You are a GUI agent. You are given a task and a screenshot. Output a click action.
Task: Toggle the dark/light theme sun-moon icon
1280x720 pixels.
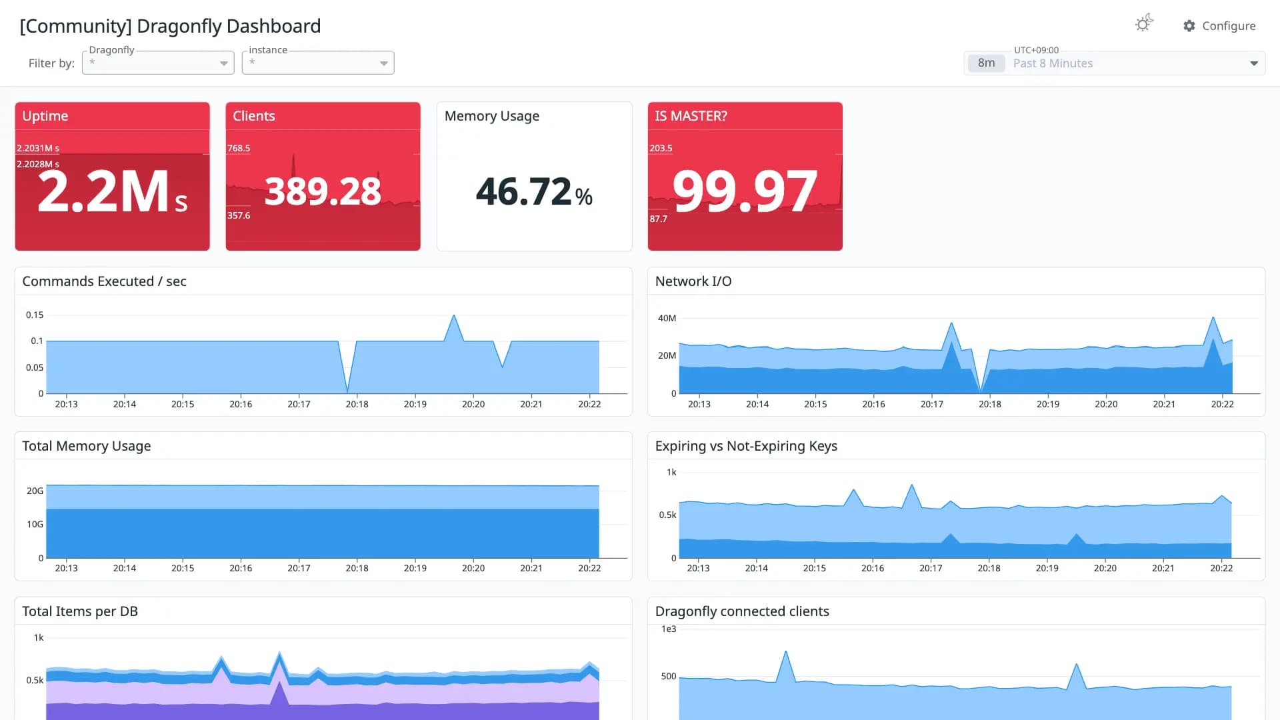(x=1144, y=24)
